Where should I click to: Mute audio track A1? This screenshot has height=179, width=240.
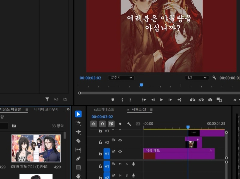click(x=120, y=164)
